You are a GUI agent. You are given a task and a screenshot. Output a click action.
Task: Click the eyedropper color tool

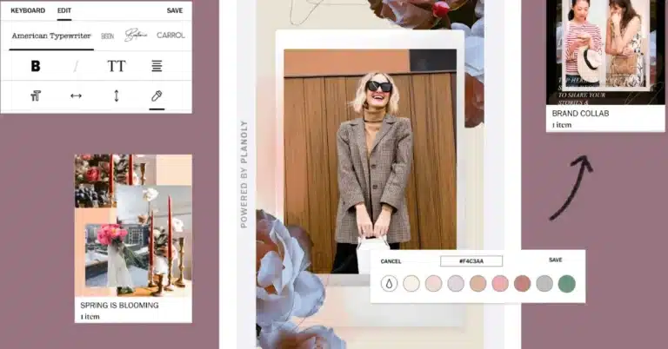(x=157, y=95)
